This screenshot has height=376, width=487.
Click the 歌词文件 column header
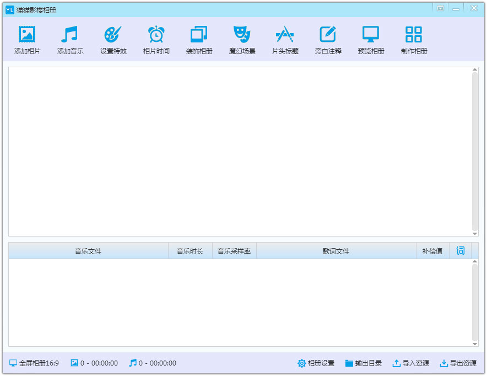click(x=336, y=251)
